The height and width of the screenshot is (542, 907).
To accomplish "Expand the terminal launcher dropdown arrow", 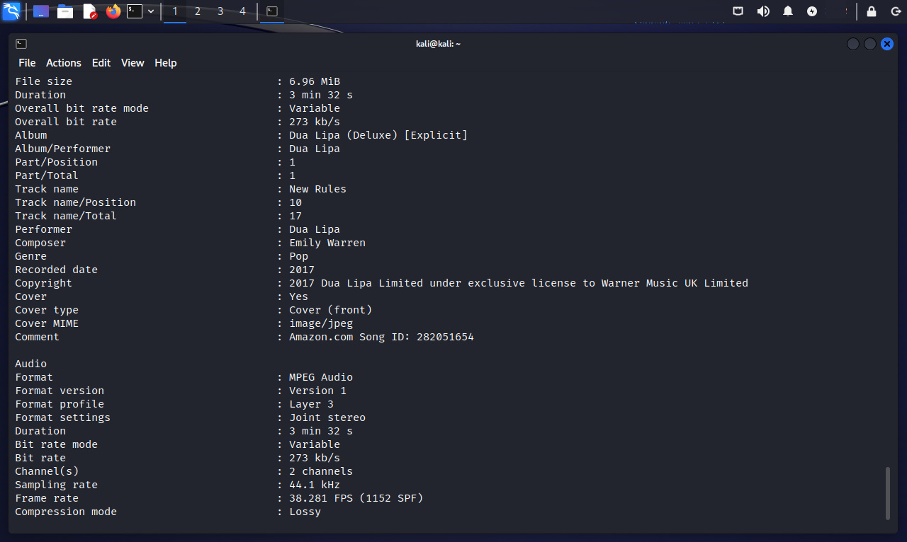I will (151, 11).
